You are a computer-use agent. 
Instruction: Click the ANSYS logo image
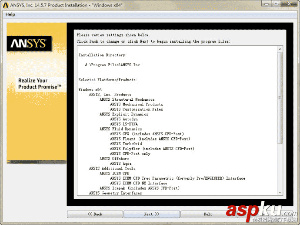pyautogui.click(x=29, y=43)
